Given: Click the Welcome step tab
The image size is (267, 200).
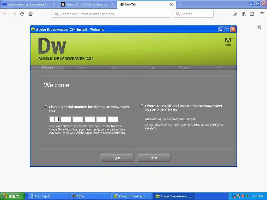Looking at the screenshot, I should coord(47,67).
